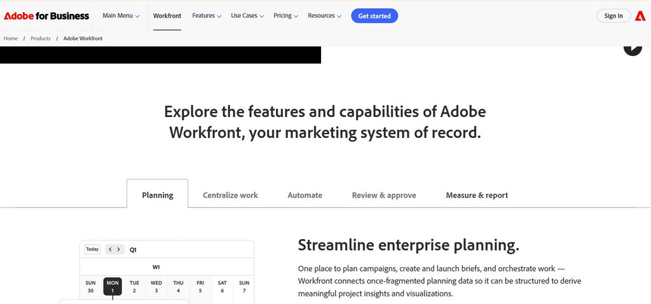
Task: Open the Pricing dropdown
Action: [x=285, y=16]
